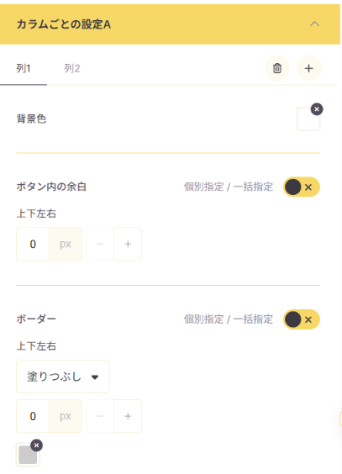The image size is (342, 474).
Task: Toggle ボーダー 個別指定/一括指定 switch
Action: coord(301,319)
